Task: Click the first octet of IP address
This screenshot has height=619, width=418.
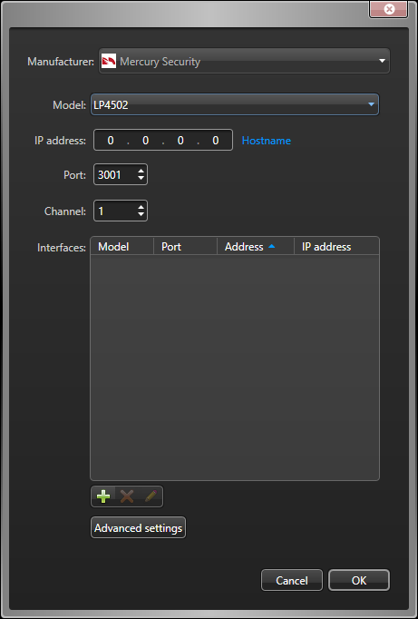Action: [111, 140]
